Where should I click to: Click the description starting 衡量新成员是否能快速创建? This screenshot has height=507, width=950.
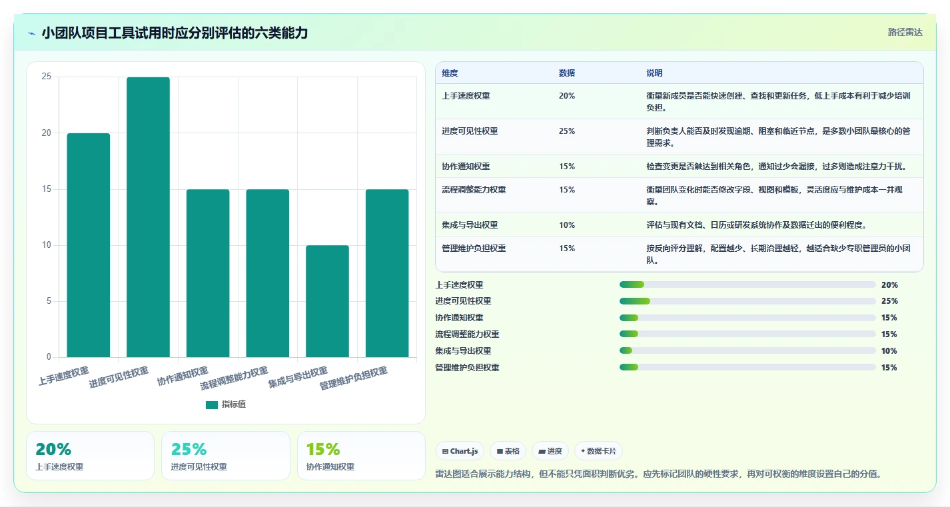point(778,101)
